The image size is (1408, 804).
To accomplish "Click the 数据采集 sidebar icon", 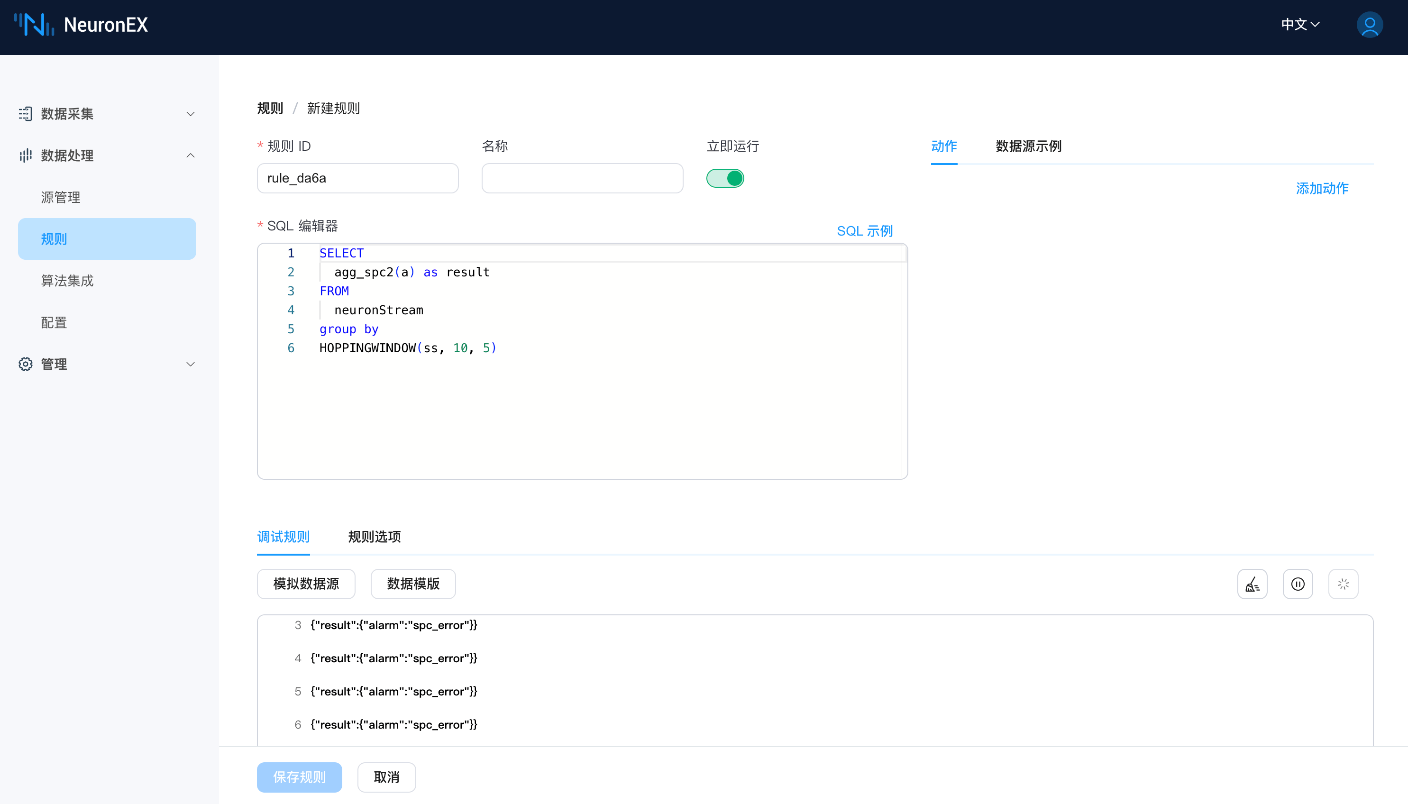I will 26,114.
